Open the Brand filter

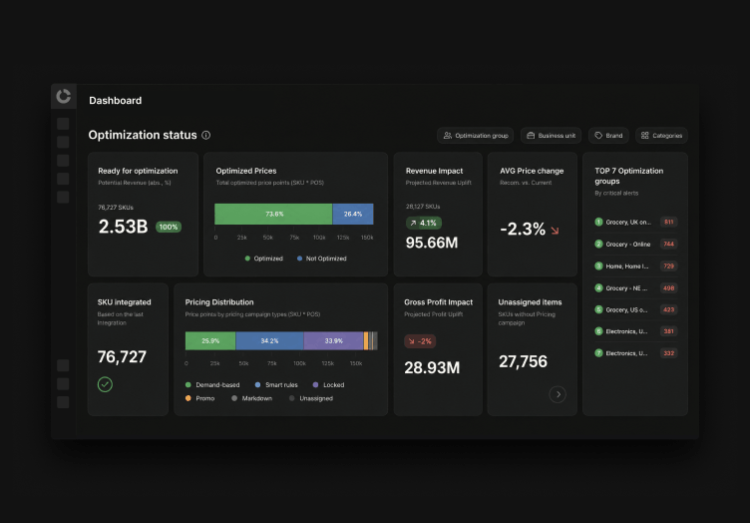(608, 136)
